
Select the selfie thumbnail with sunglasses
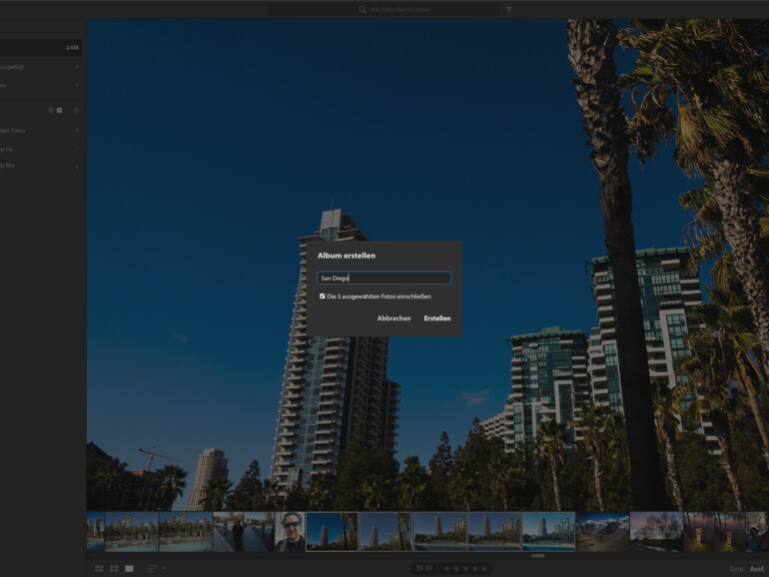coord(290,532)
